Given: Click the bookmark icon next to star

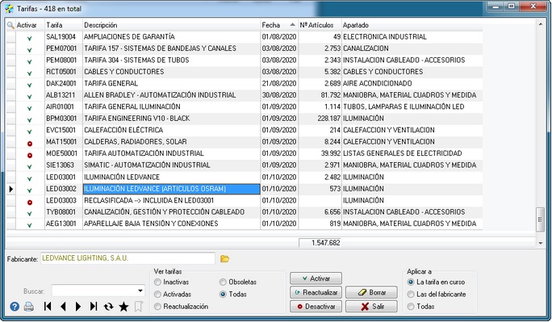Looking at the screenshot, I should click(x=138, y=307).
